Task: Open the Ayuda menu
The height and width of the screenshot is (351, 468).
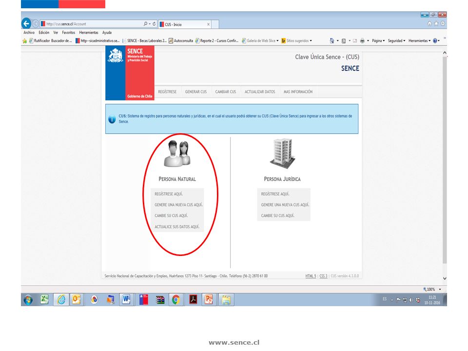Action: (107, 33)
